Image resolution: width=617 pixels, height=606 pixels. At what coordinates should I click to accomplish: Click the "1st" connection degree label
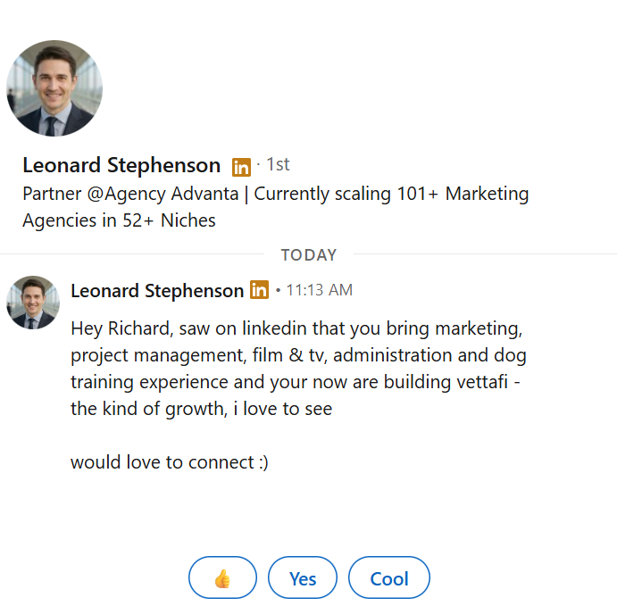pyautogui.click(x=278, y=165)
